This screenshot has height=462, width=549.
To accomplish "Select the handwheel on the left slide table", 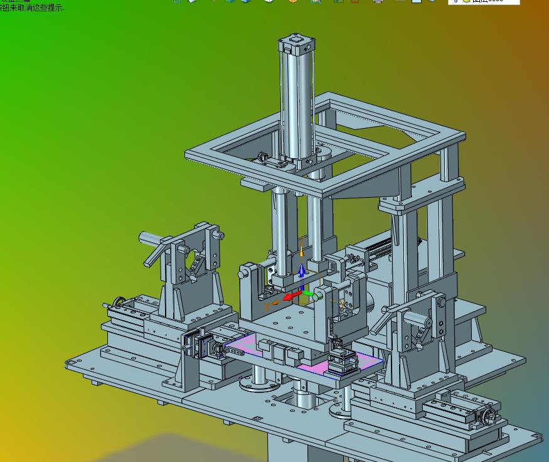I will click(x=119, y=303).
